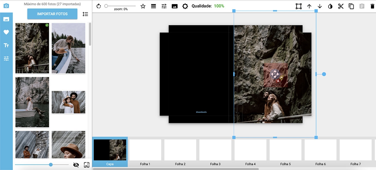Click the rotate icon in toolbar
Image resolution: width=376 pixels, height=170 pixels.
pyautogui.click(x=99, y=6)
